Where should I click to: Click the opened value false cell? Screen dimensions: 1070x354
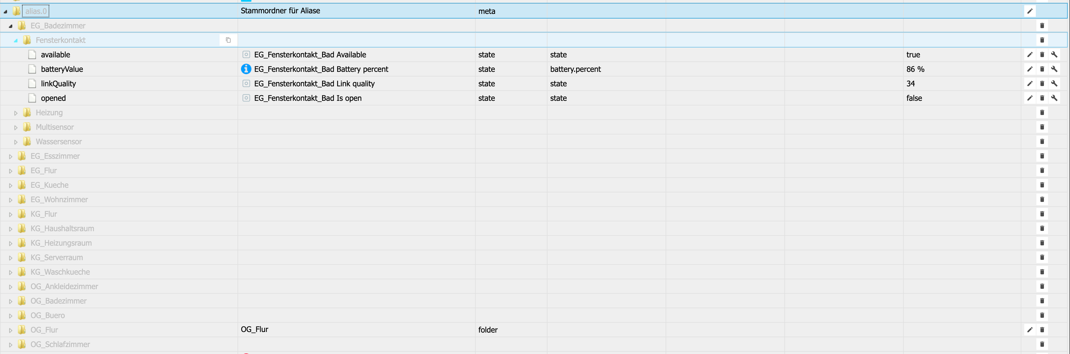(x=914, y=98)
